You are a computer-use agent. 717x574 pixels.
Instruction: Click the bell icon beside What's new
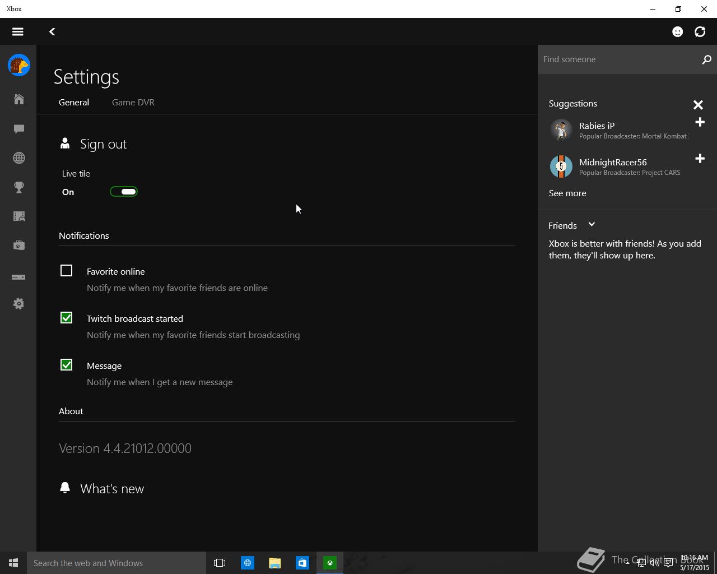click(65, 488)
